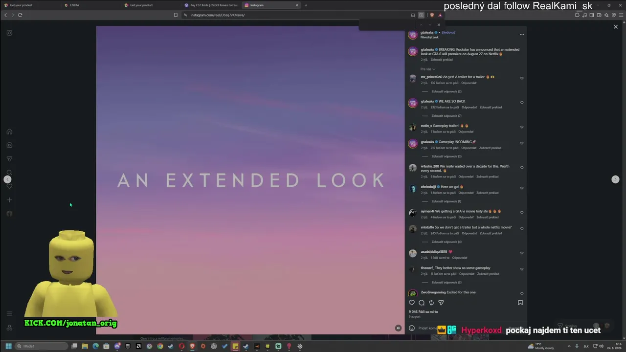Save the reel with bookmark icon

(x=520, y=303)
